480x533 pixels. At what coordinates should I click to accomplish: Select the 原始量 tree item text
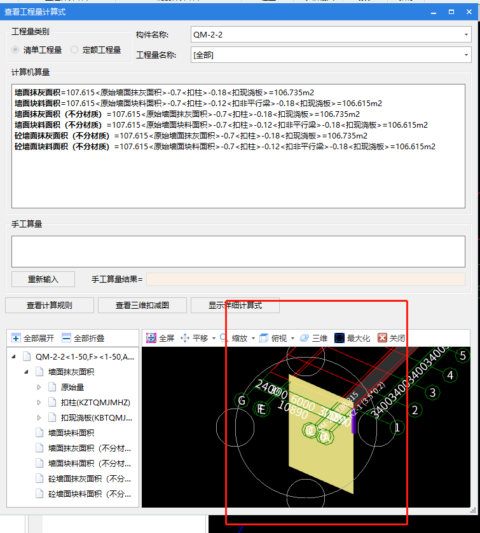(x=72, y=387)
